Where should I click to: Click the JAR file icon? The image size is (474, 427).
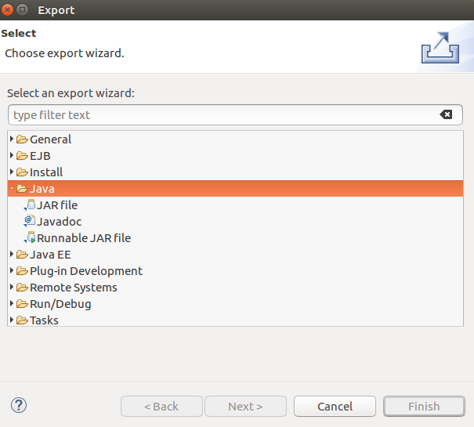click(x=31, y=205)
